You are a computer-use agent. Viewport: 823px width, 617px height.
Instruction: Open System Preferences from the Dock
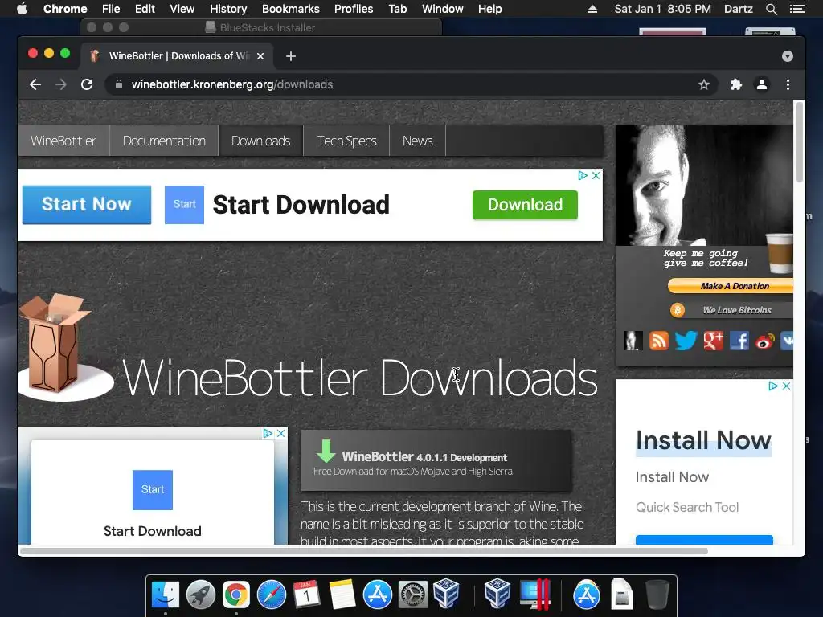tap(412, 595)
